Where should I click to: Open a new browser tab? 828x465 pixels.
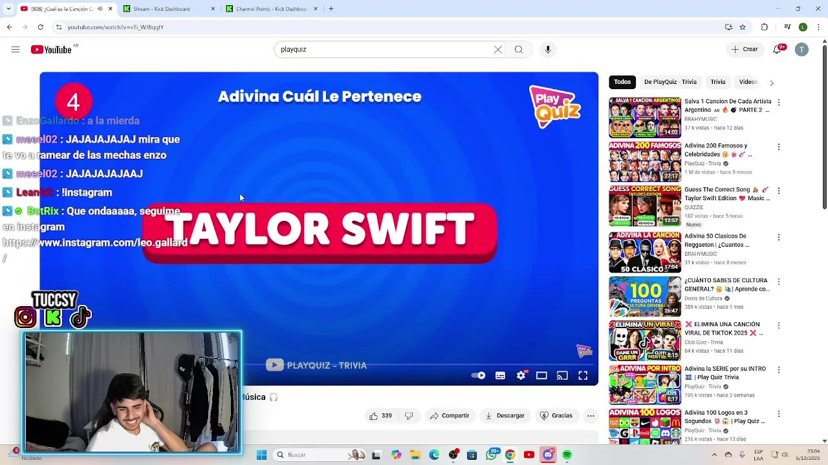(331, 9)
